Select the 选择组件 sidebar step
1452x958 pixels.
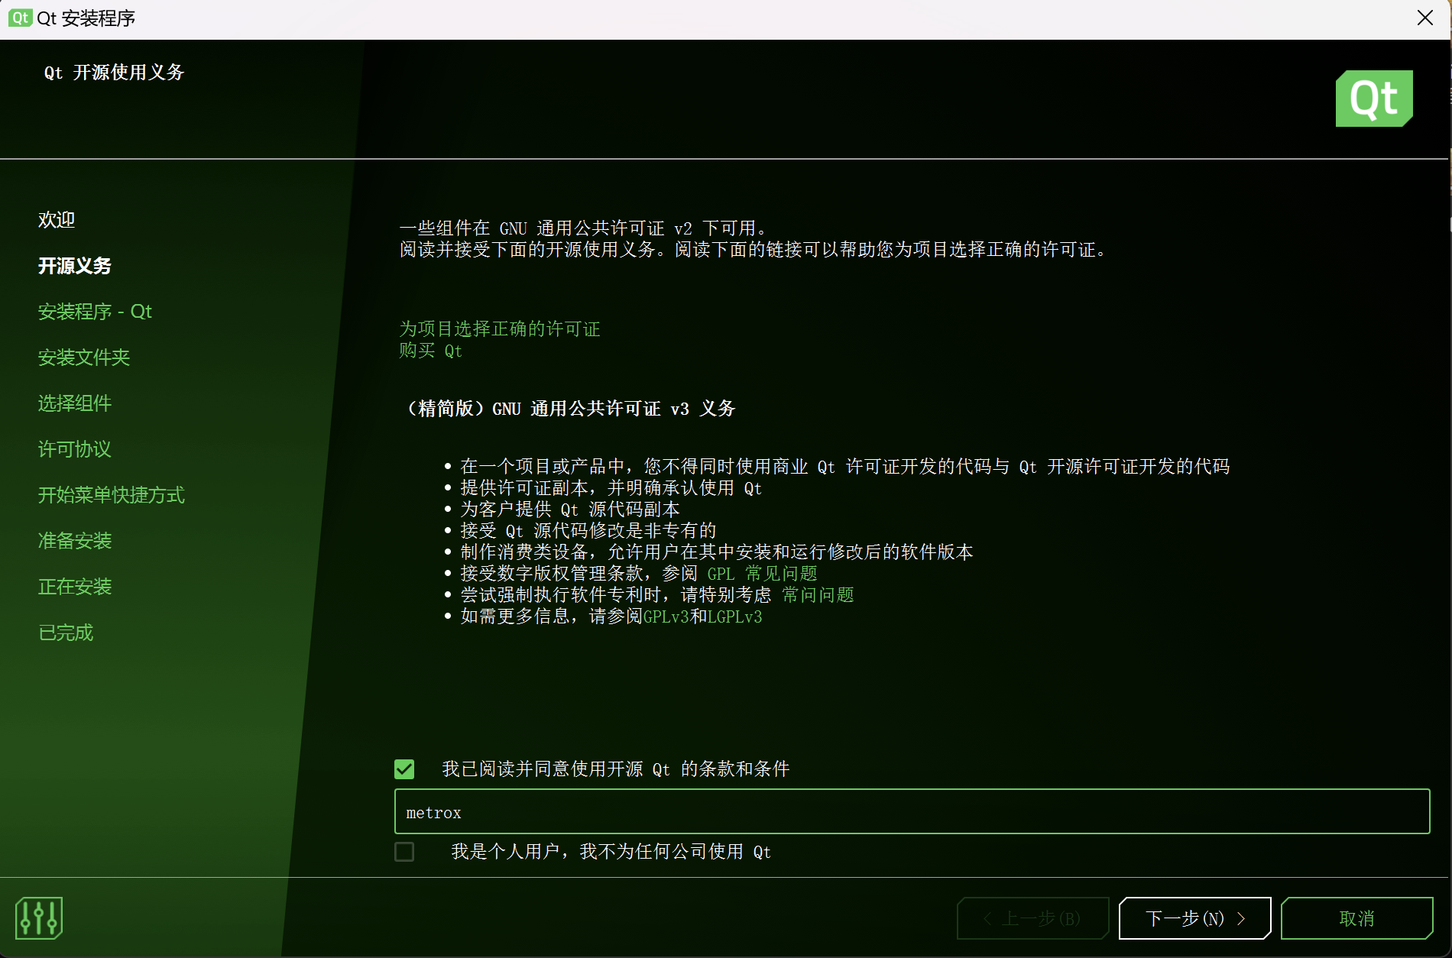coord(75,403)
